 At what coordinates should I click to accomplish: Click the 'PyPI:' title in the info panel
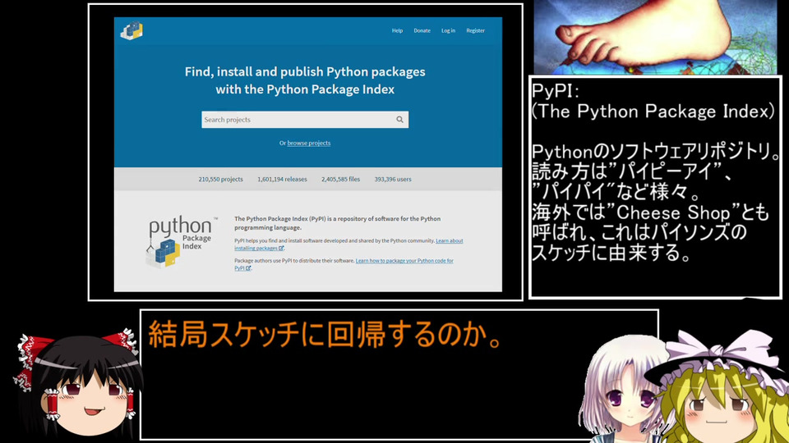556,91
